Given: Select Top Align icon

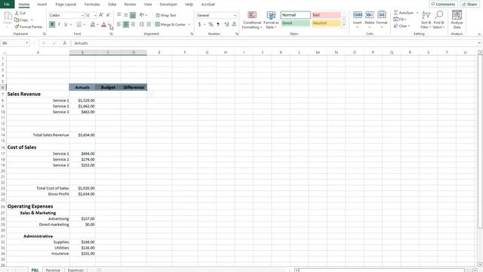Looking at the screenshot, I should [x=119, y=15].
